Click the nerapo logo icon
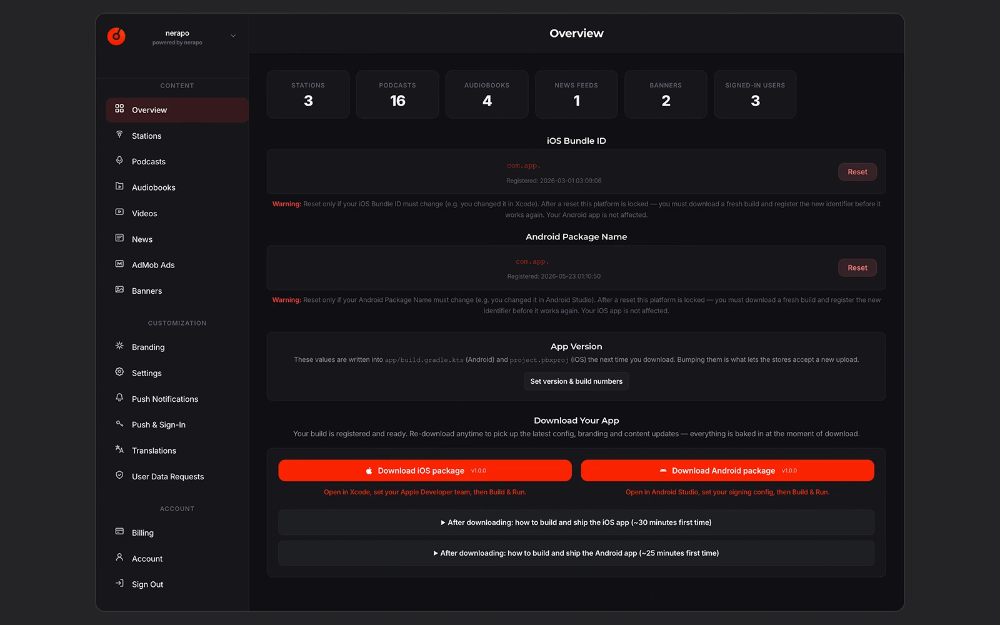The width and height of the screenshot is (1000, 625). coord(116,36)
